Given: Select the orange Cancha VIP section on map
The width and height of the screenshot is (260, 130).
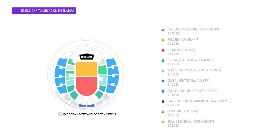Looking at the screenshot, I should [87, 69].
